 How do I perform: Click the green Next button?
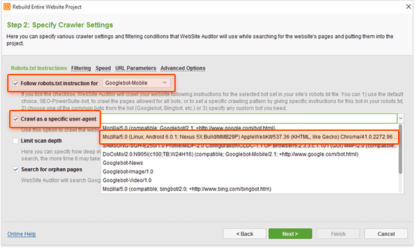coord(290,234)
